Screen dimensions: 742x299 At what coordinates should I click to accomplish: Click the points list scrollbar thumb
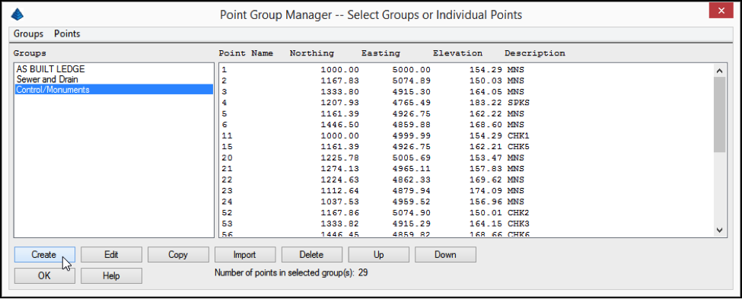click(x=719, y=114)
